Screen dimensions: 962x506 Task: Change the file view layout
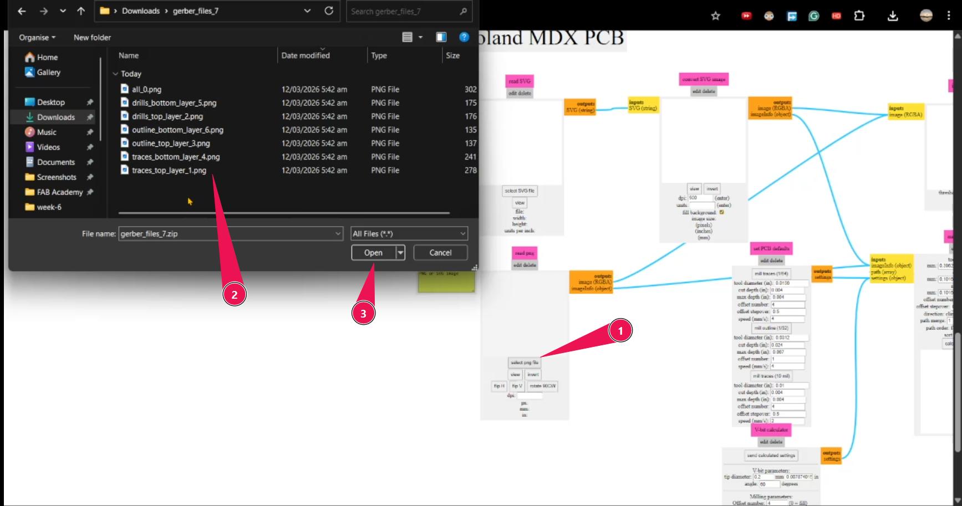(x=407, y=37)
